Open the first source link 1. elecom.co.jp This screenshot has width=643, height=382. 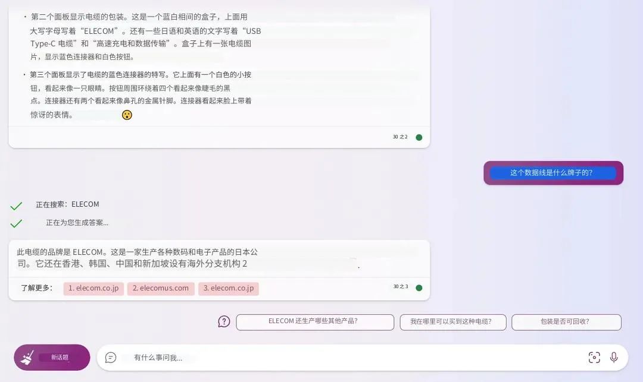click(x=93, y=288)
